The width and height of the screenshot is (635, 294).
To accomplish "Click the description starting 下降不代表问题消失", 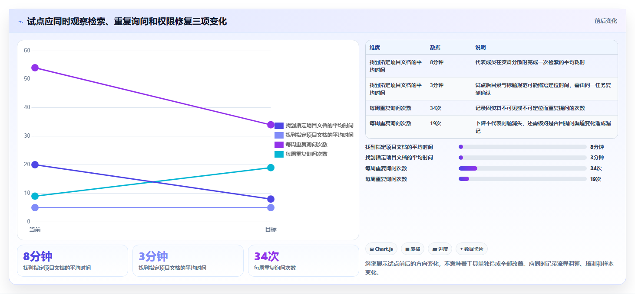I will [x=543, y=127].
